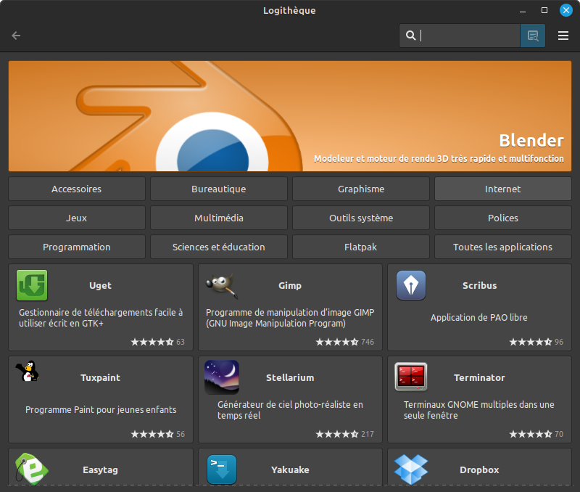Click the magnifier search icon
Screen dimensions: 580x492
point(410,36)
